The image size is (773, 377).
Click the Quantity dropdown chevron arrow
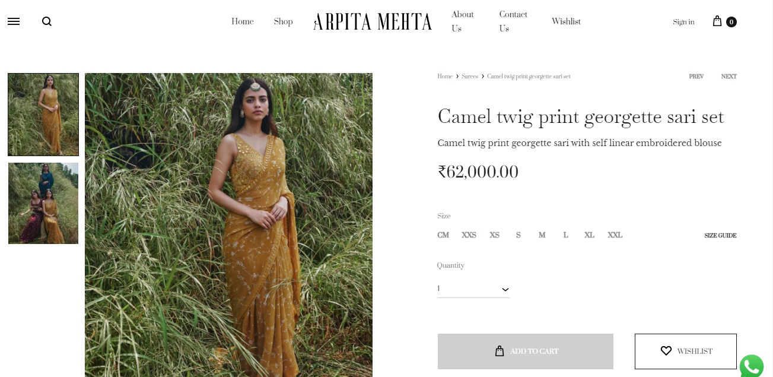[505, 290]
